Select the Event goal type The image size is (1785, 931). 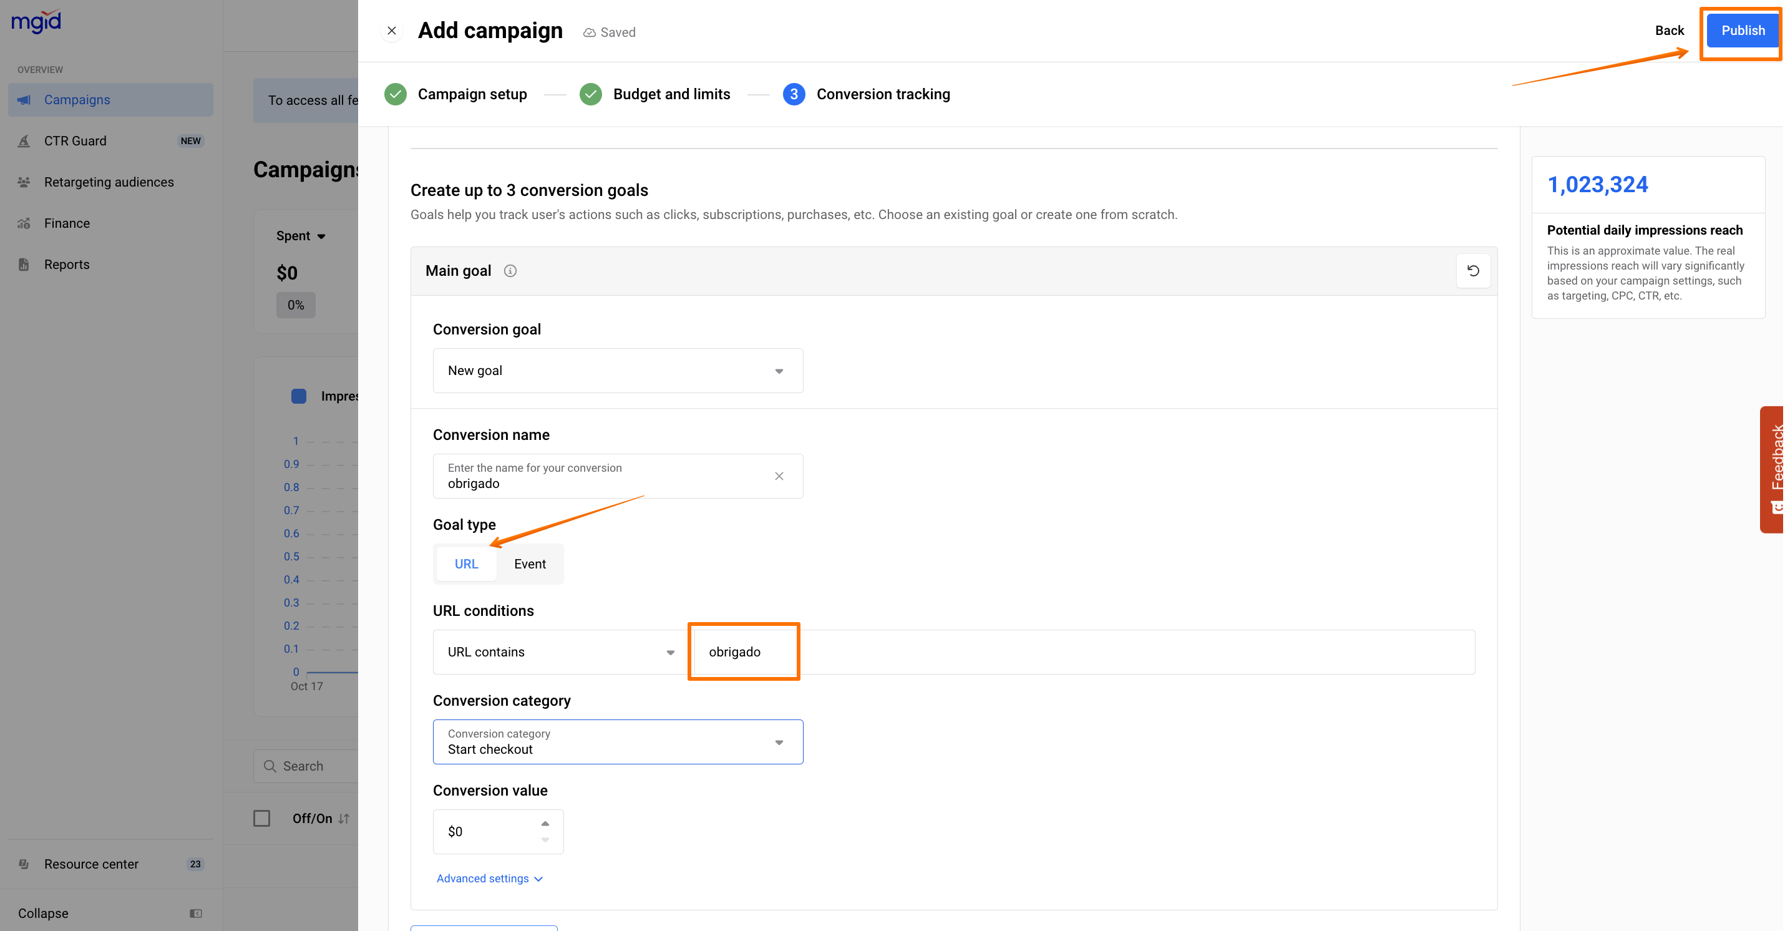530,563
